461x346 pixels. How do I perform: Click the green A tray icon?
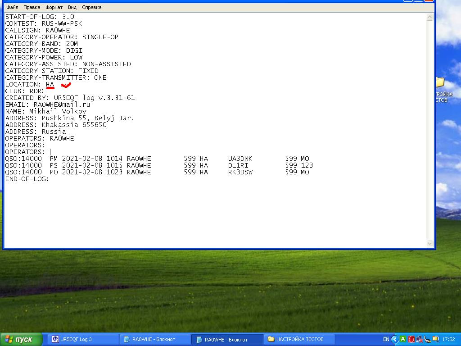(403, 339)
